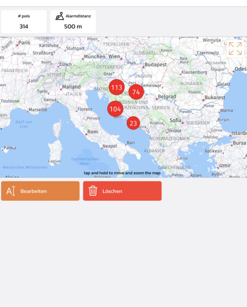Click the trash can icon
The height and width of the screenshot is (307, 247).
pos(93,191)
